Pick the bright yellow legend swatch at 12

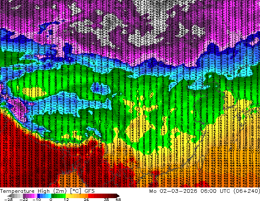[x=67, y=196]
